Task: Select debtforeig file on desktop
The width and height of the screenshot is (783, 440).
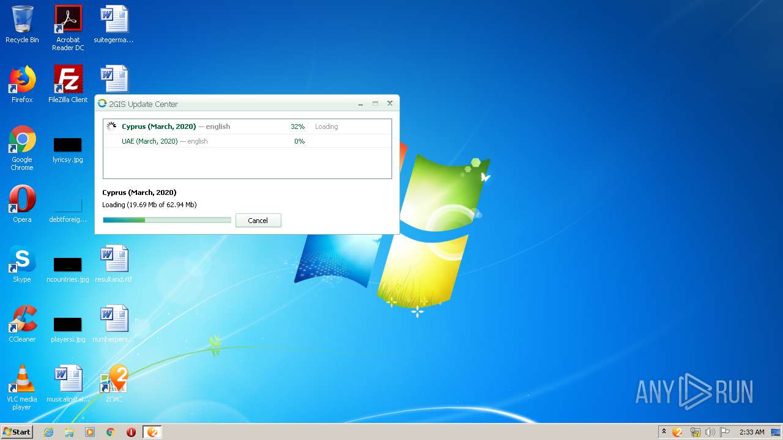Action: point(68,210)
